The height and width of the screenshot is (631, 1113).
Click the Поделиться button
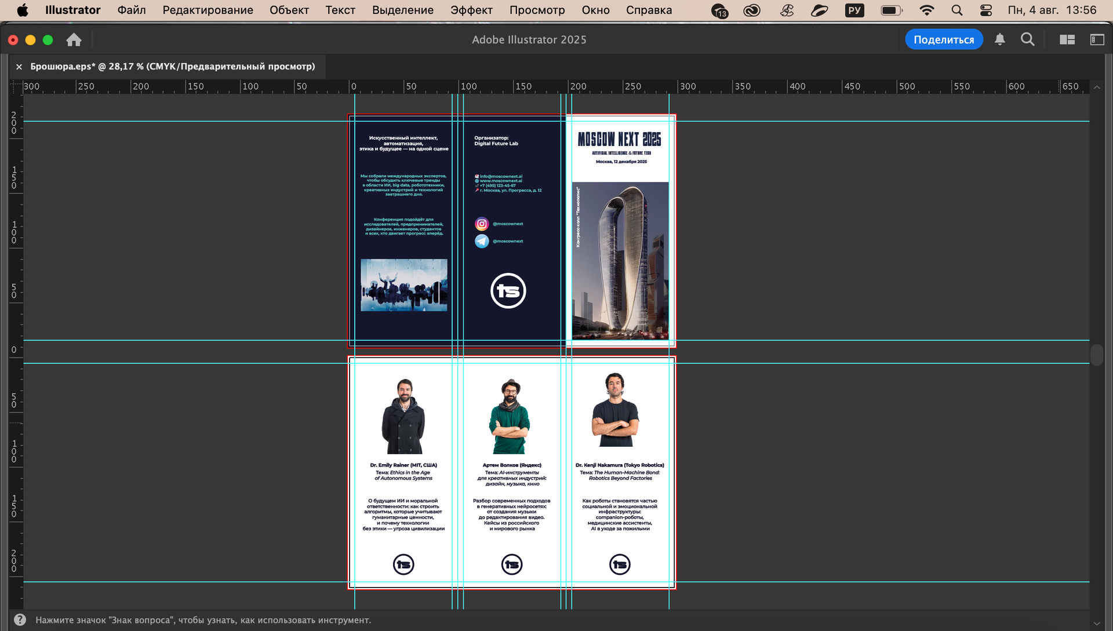pos(944,39)
